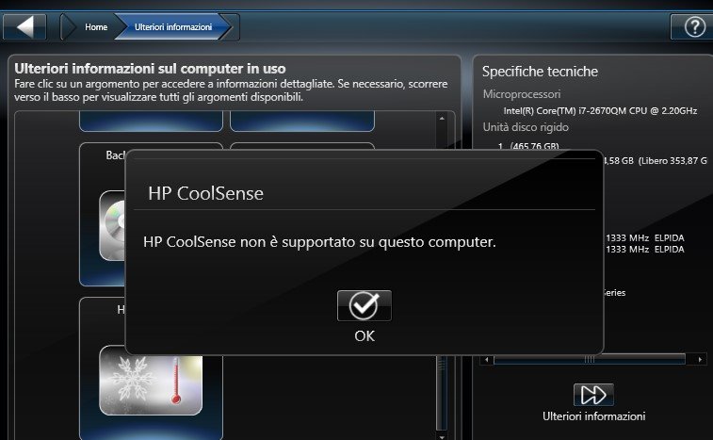Go to Home in the breadcrumb
The width and height of the screenshot is (713, 440).
(96, 26)
